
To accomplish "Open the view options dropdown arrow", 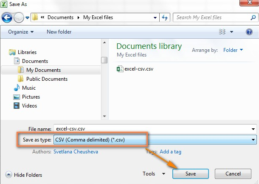I will [231, 32].
